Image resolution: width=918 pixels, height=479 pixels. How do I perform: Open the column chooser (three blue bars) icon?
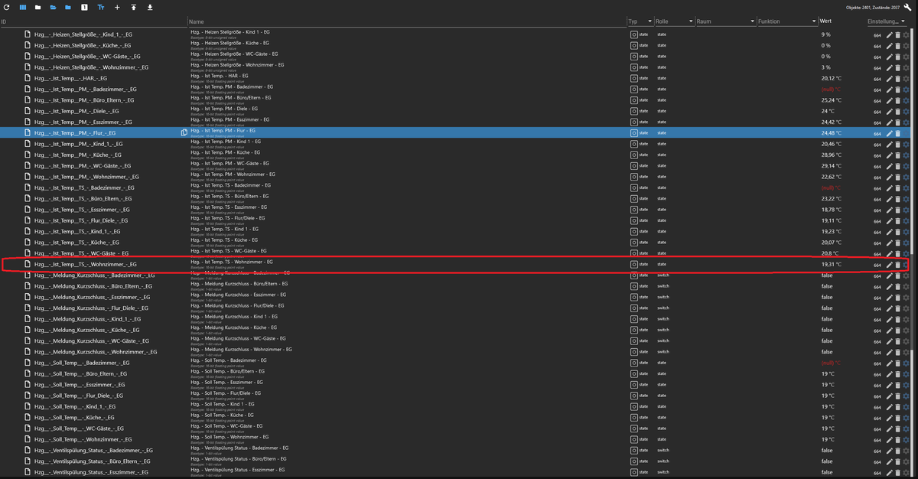point(22,7)
